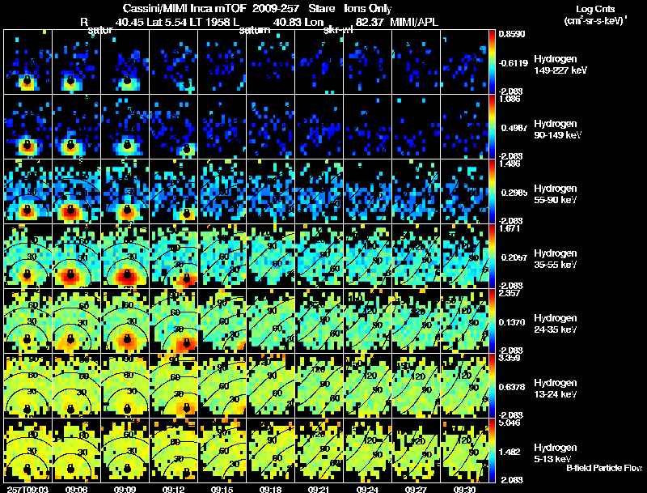647x493 pixels.
Task: Click the '09:30' time axis label
Action: (464, 489)
